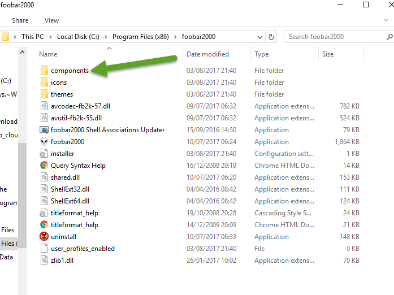The width and height of the screenshot is (394, 295).
Task: Refresh the current folder view
Action: coord(271,37)
